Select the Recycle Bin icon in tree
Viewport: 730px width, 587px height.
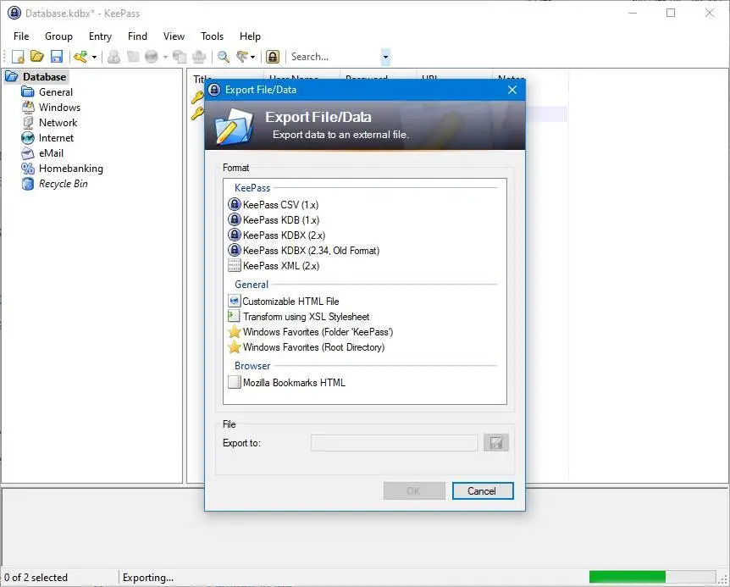click(28, 184)
